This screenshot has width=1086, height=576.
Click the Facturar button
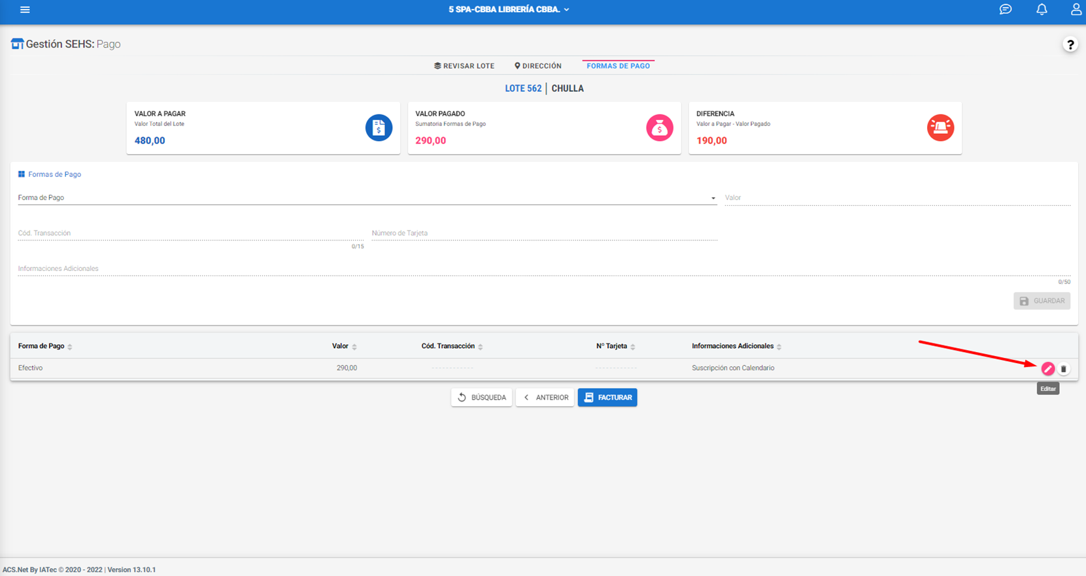pyautogui.click(x=607, y=397)
